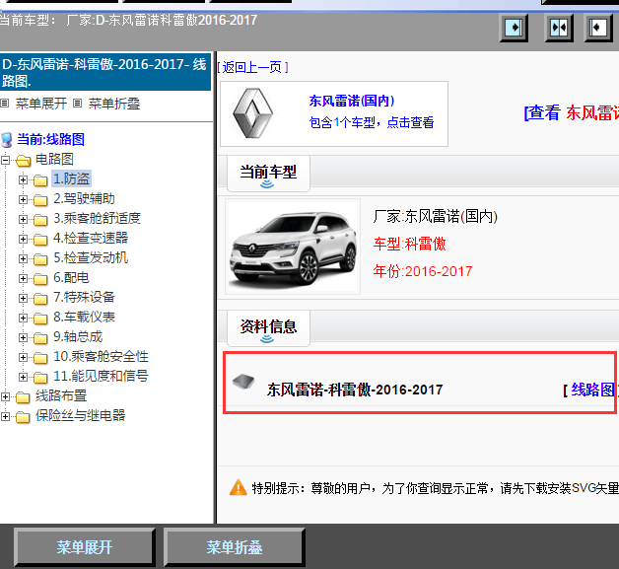
Task: Click the bottom 菜单展开 button
Action: tap(85, 547)
